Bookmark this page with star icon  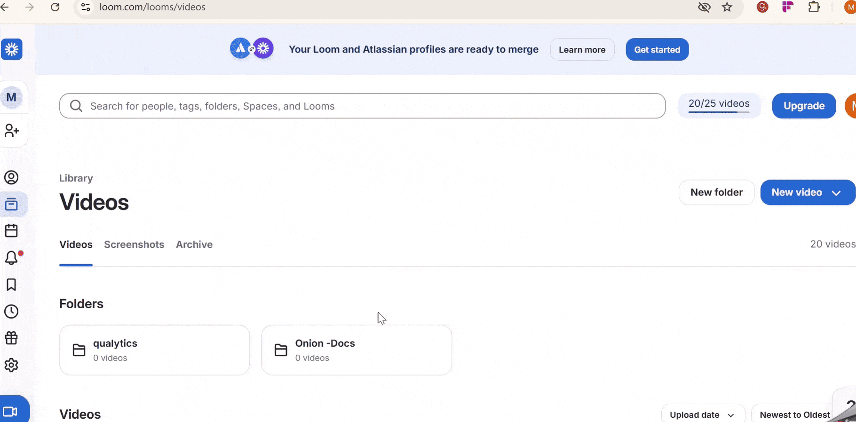727,7
